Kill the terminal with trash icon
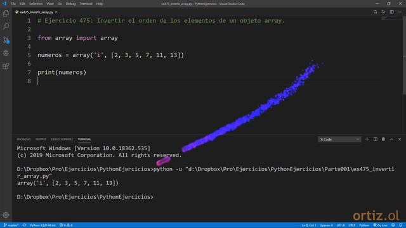Viewport: 406px width, 228px height. pos(383,139)
